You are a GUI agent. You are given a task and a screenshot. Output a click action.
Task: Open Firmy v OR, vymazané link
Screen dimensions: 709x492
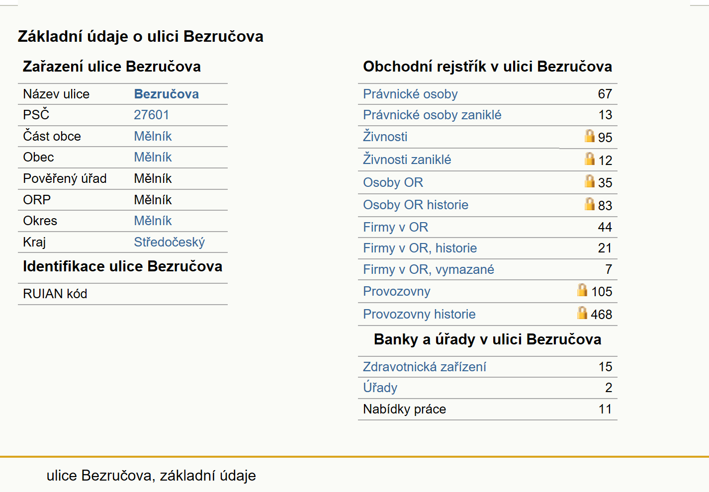point(429,269)
